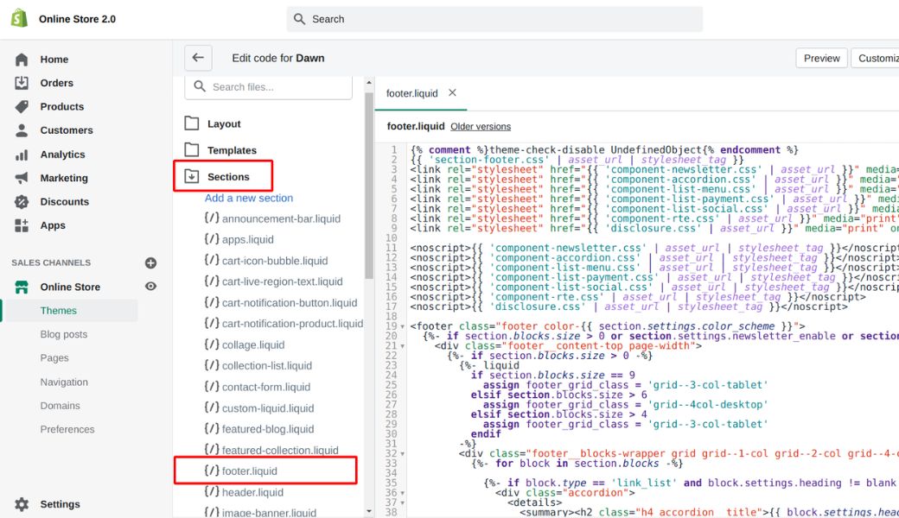The height and width of the screenshot is (518, 899).
Task: Open Themes under Online Store
Action: click(59, 310)
